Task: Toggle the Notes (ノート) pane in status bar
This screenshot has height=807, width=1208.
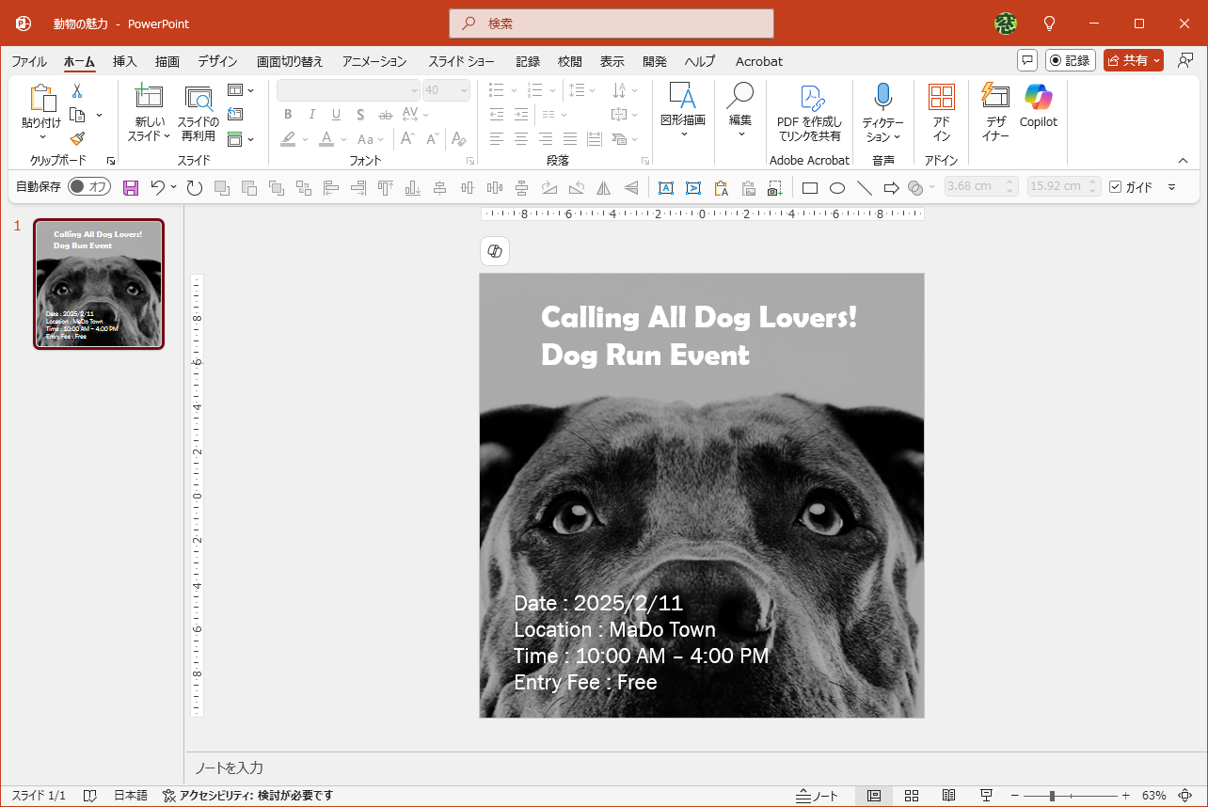Action: 817,796
